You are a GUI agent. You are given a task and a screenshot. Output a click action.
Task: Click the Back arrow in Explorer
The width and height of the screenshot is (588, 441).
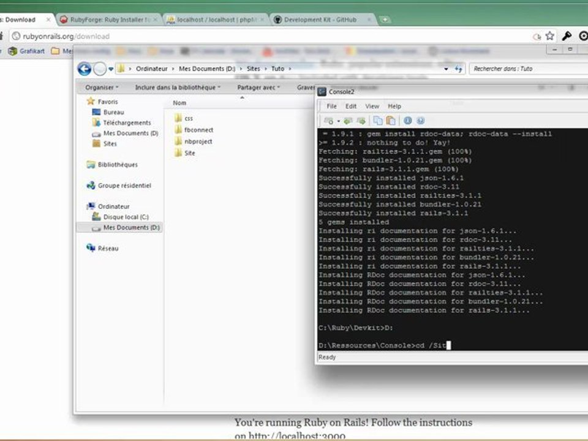[85, 69]
